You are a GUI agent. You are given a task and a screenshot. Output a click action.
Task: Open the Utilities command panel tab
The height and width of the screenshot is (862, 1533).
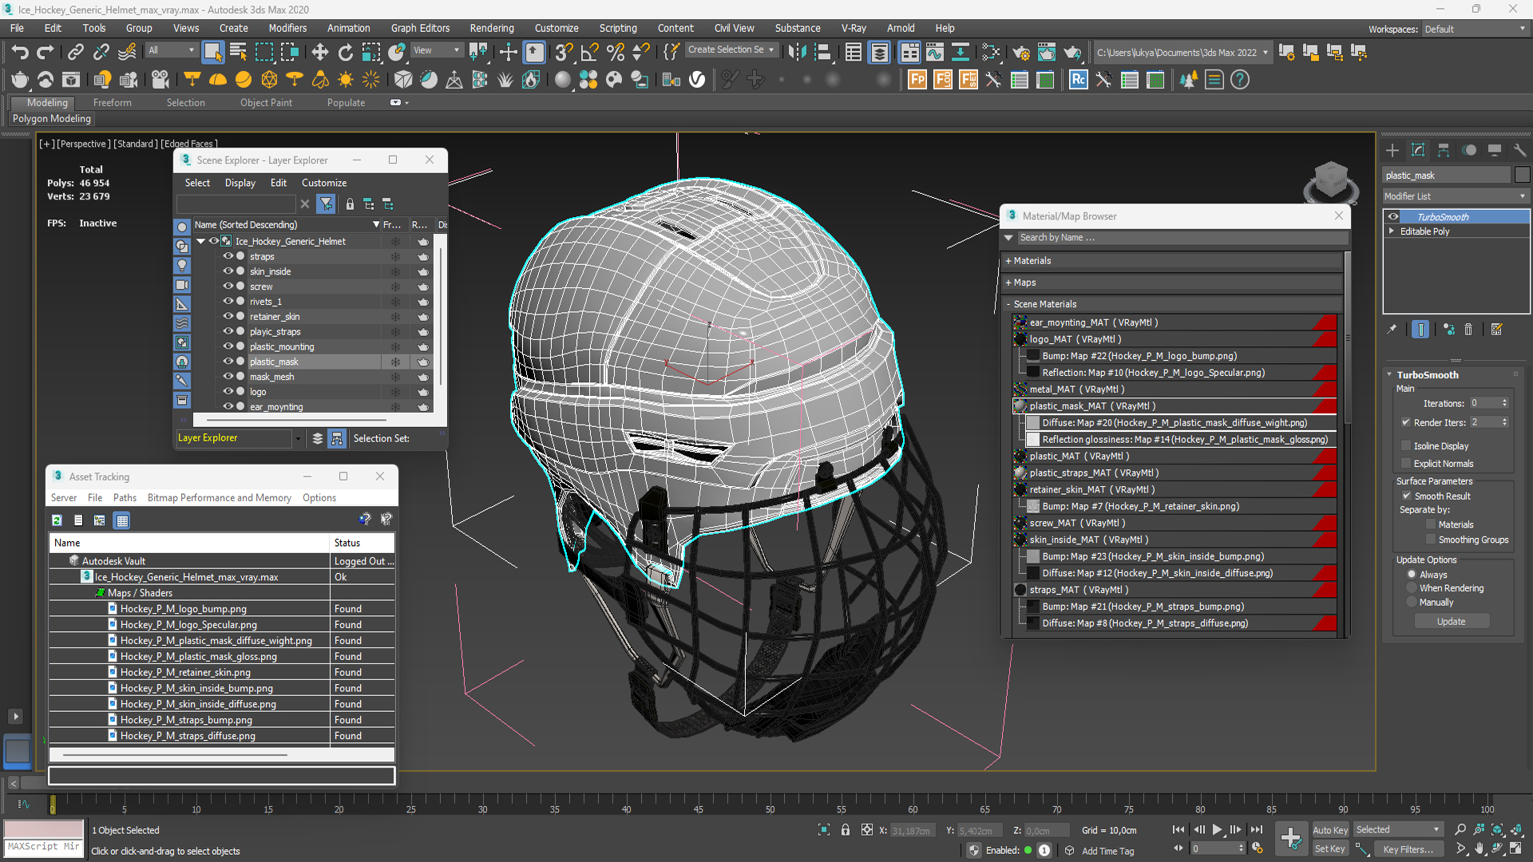pos(1519,150)
